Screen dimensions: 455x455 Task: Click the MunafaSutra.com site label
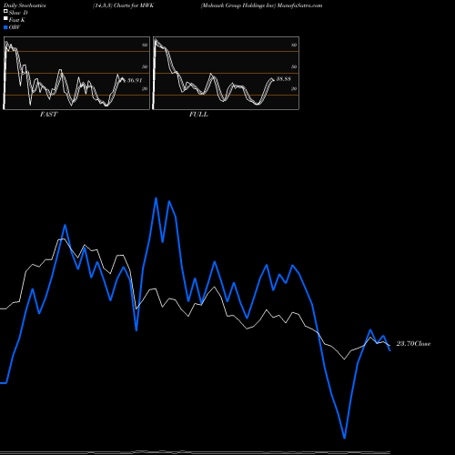click(300, 5)
